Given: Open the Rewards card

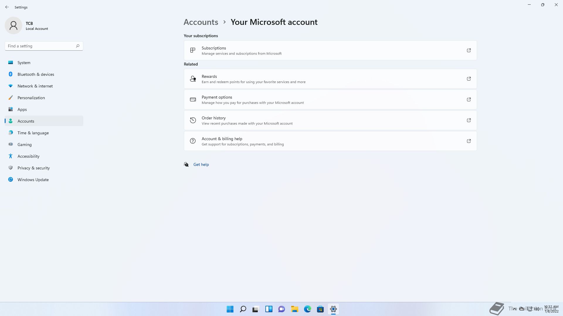Looking at the screenshot, I should [330, 79].
